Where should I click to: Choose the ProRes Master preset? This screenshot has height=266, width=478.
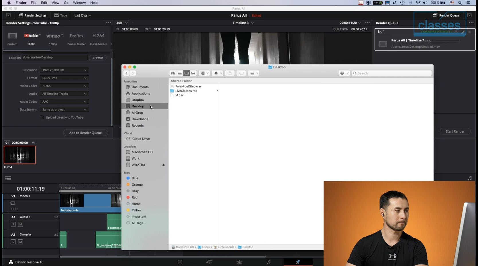pyautogui.click(x=77, y=39)
